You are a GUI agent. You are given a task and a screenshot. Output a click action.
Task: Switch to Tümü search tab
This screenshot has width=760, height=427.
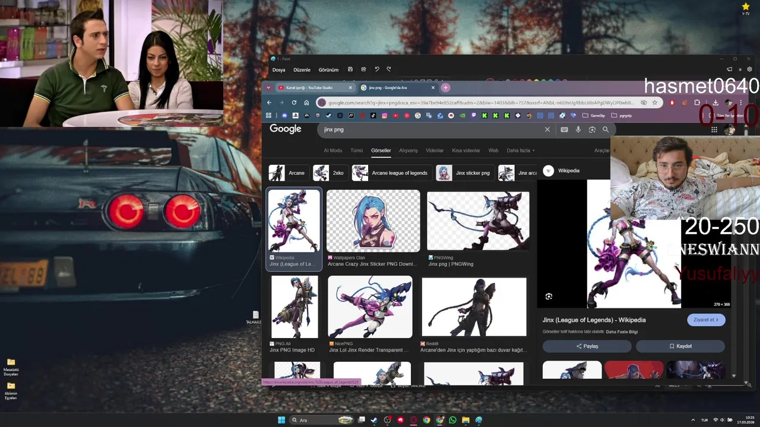[x=356, y=151]
